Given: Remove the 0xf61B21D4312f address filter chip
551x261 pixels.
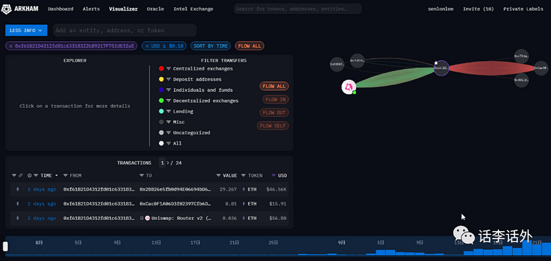Looking at the screenshot, I should click(11, 46).
